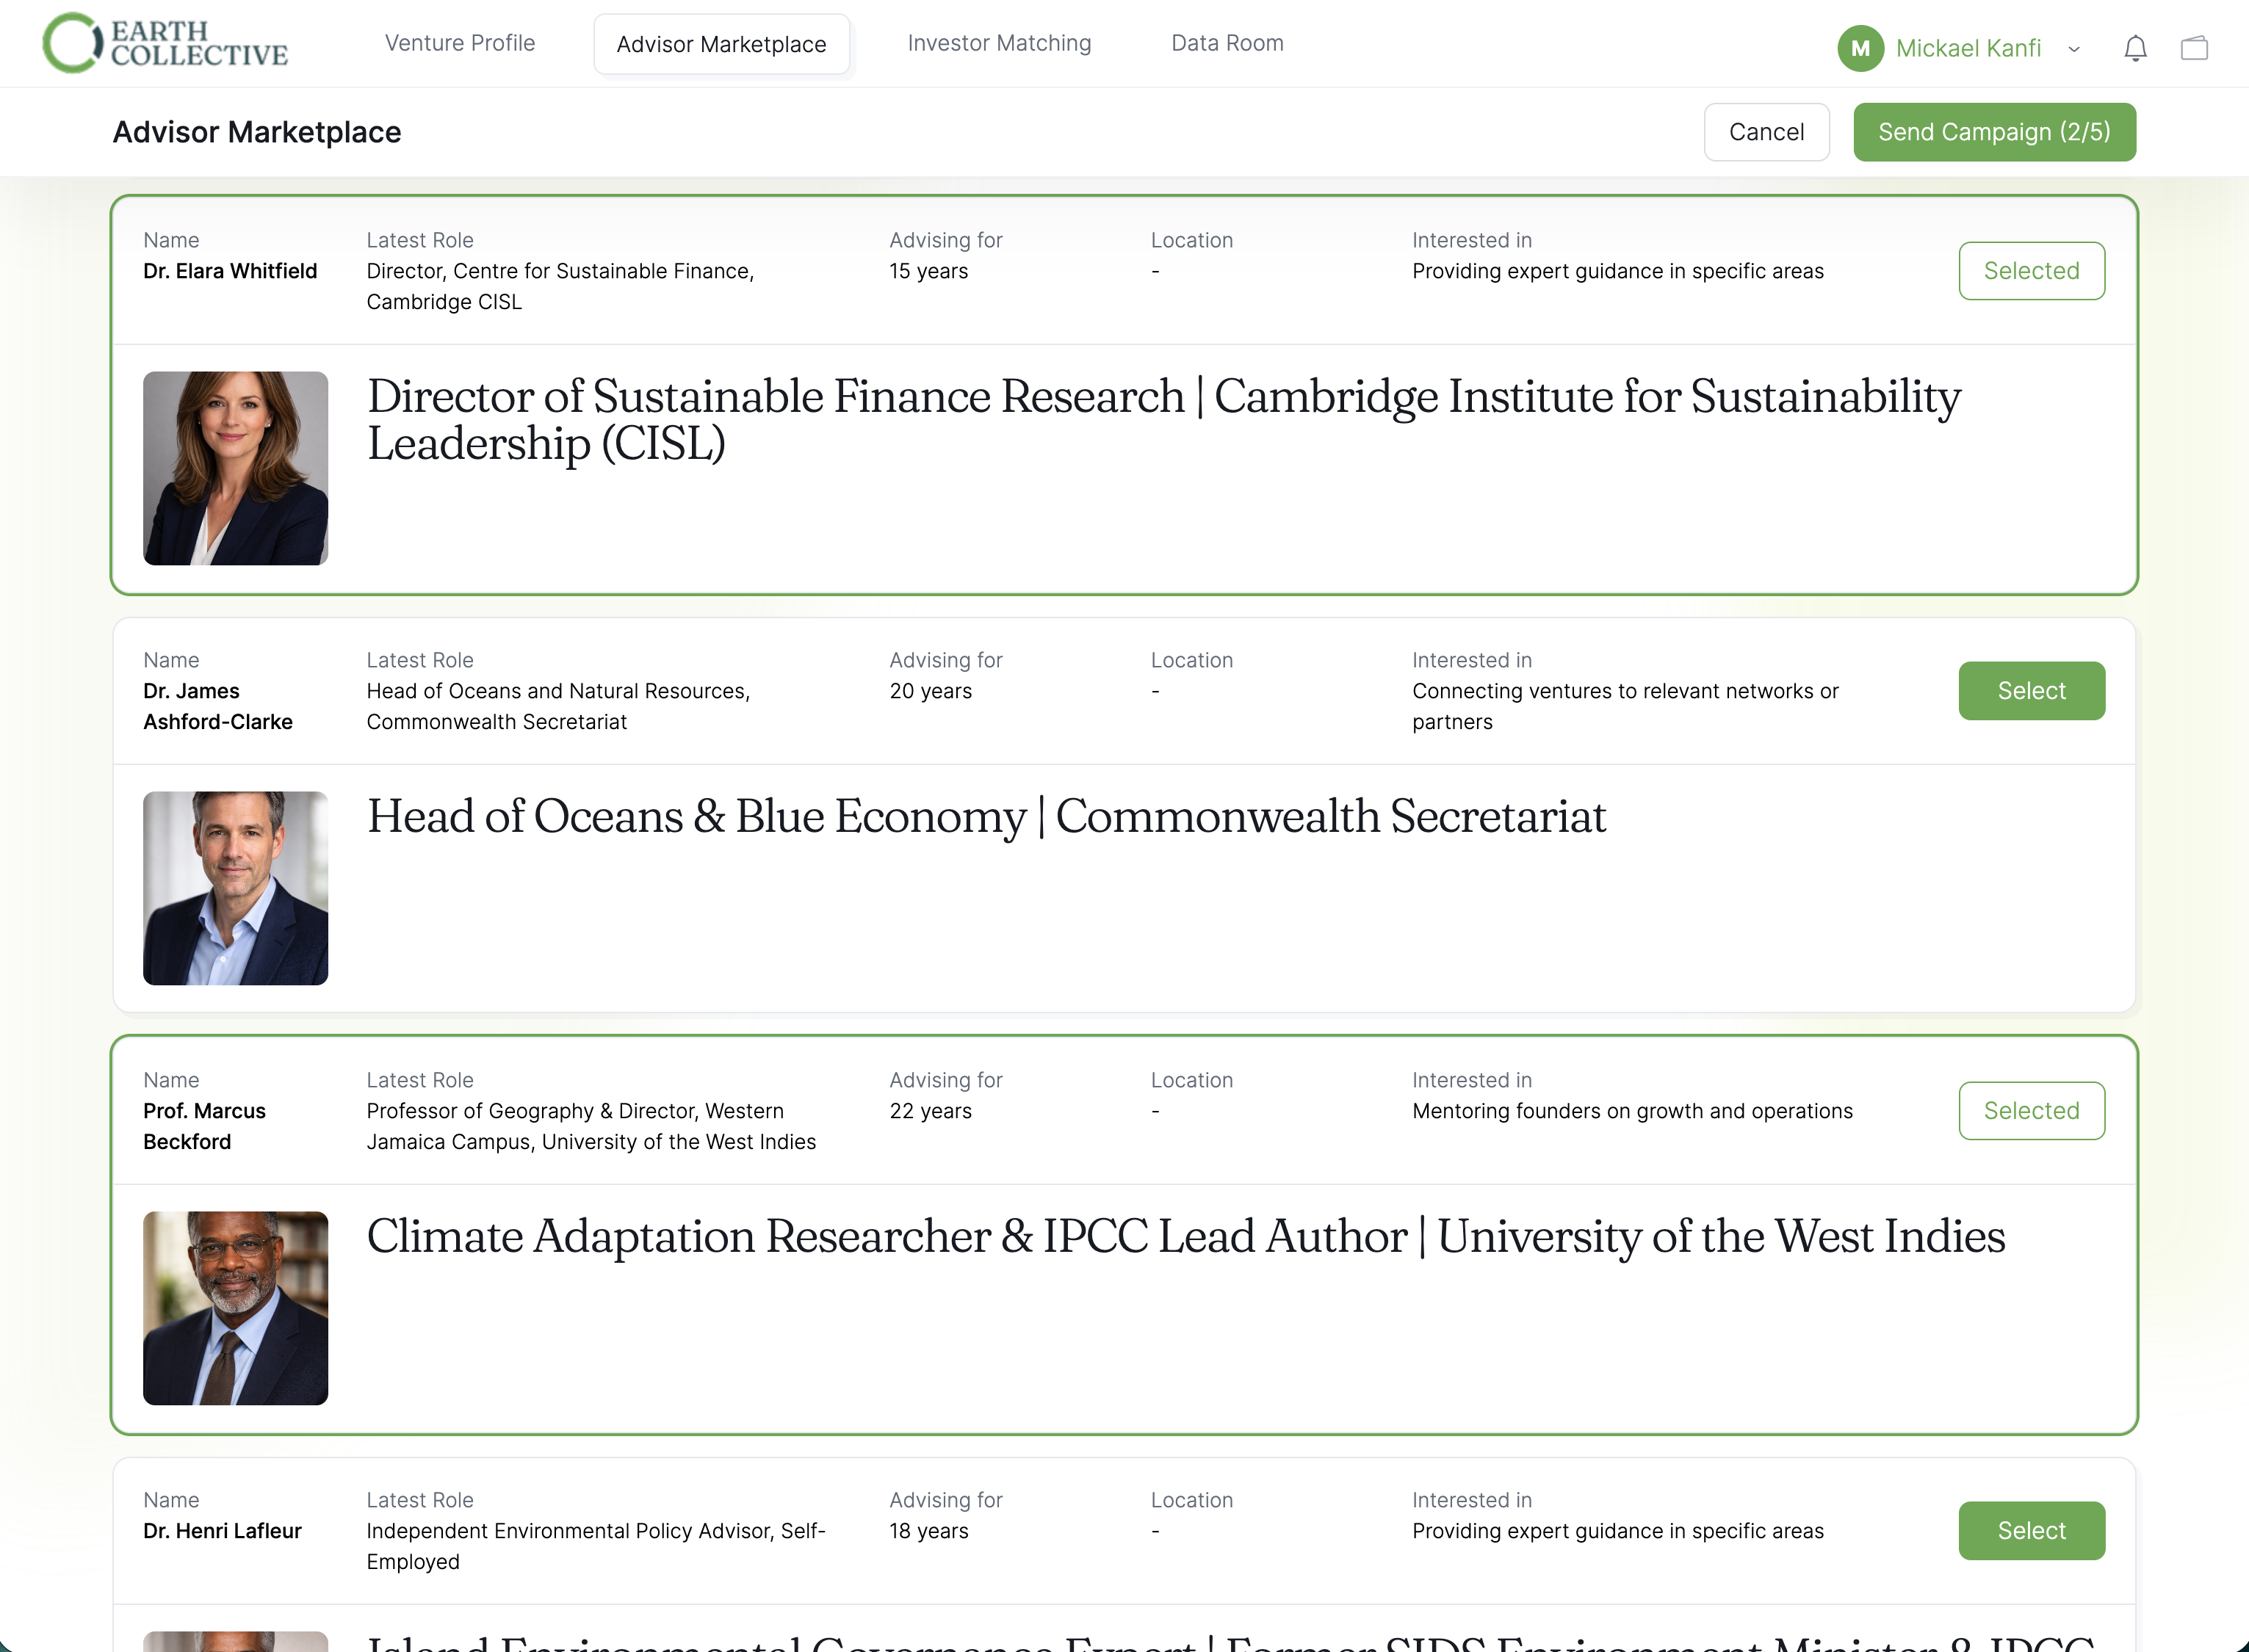2249x1652 pixels.
Task: Select Dr. Henri Lafleur advisor
Action: coord(2030,1531)
